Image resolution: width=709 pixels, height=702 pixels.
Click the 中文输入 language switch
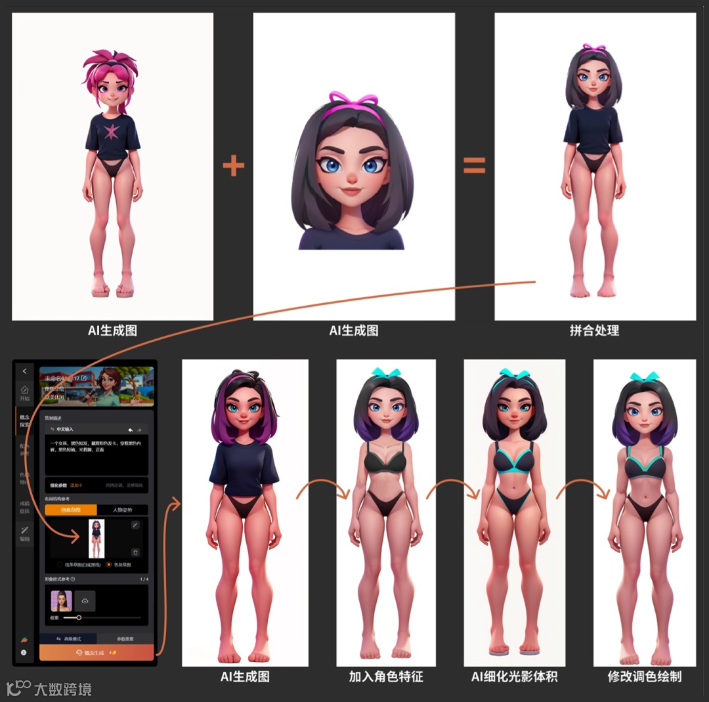(x=62, y=429)
